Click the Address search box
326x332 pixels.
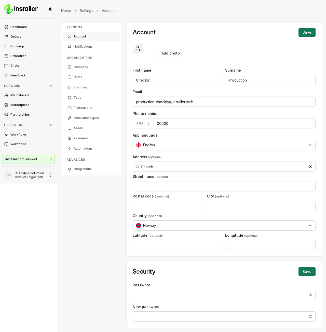(224, 167)
